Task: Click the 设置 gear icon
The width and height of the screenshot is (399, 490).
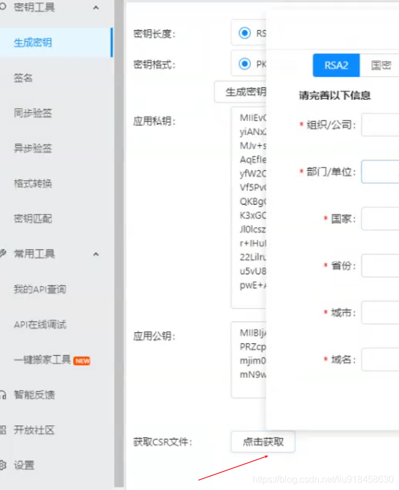Action: coord(2,466)
